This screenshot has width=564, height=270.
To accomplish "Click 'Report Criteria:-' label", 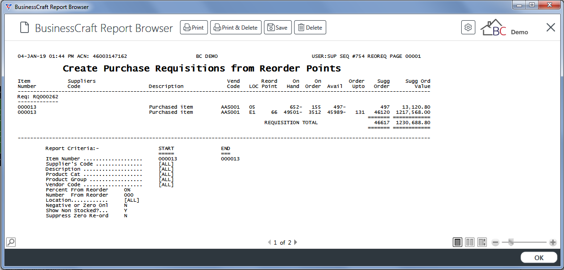I will tap(72, 148).
